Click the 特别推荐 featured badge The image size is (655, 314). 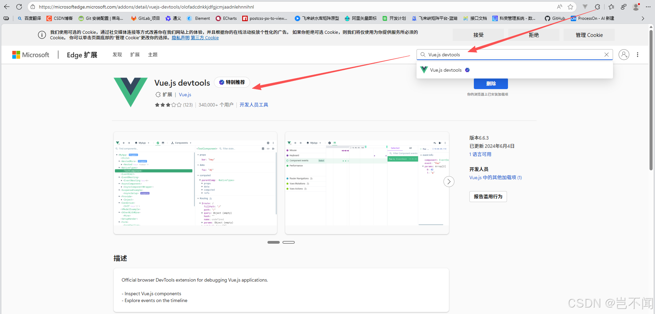coord(232,82)
